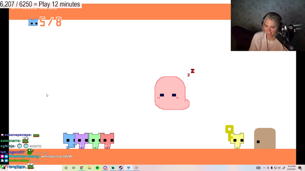Open the taskbar clock and date
The height and width of the screenshot is (171, 305).
coord(291,168)
